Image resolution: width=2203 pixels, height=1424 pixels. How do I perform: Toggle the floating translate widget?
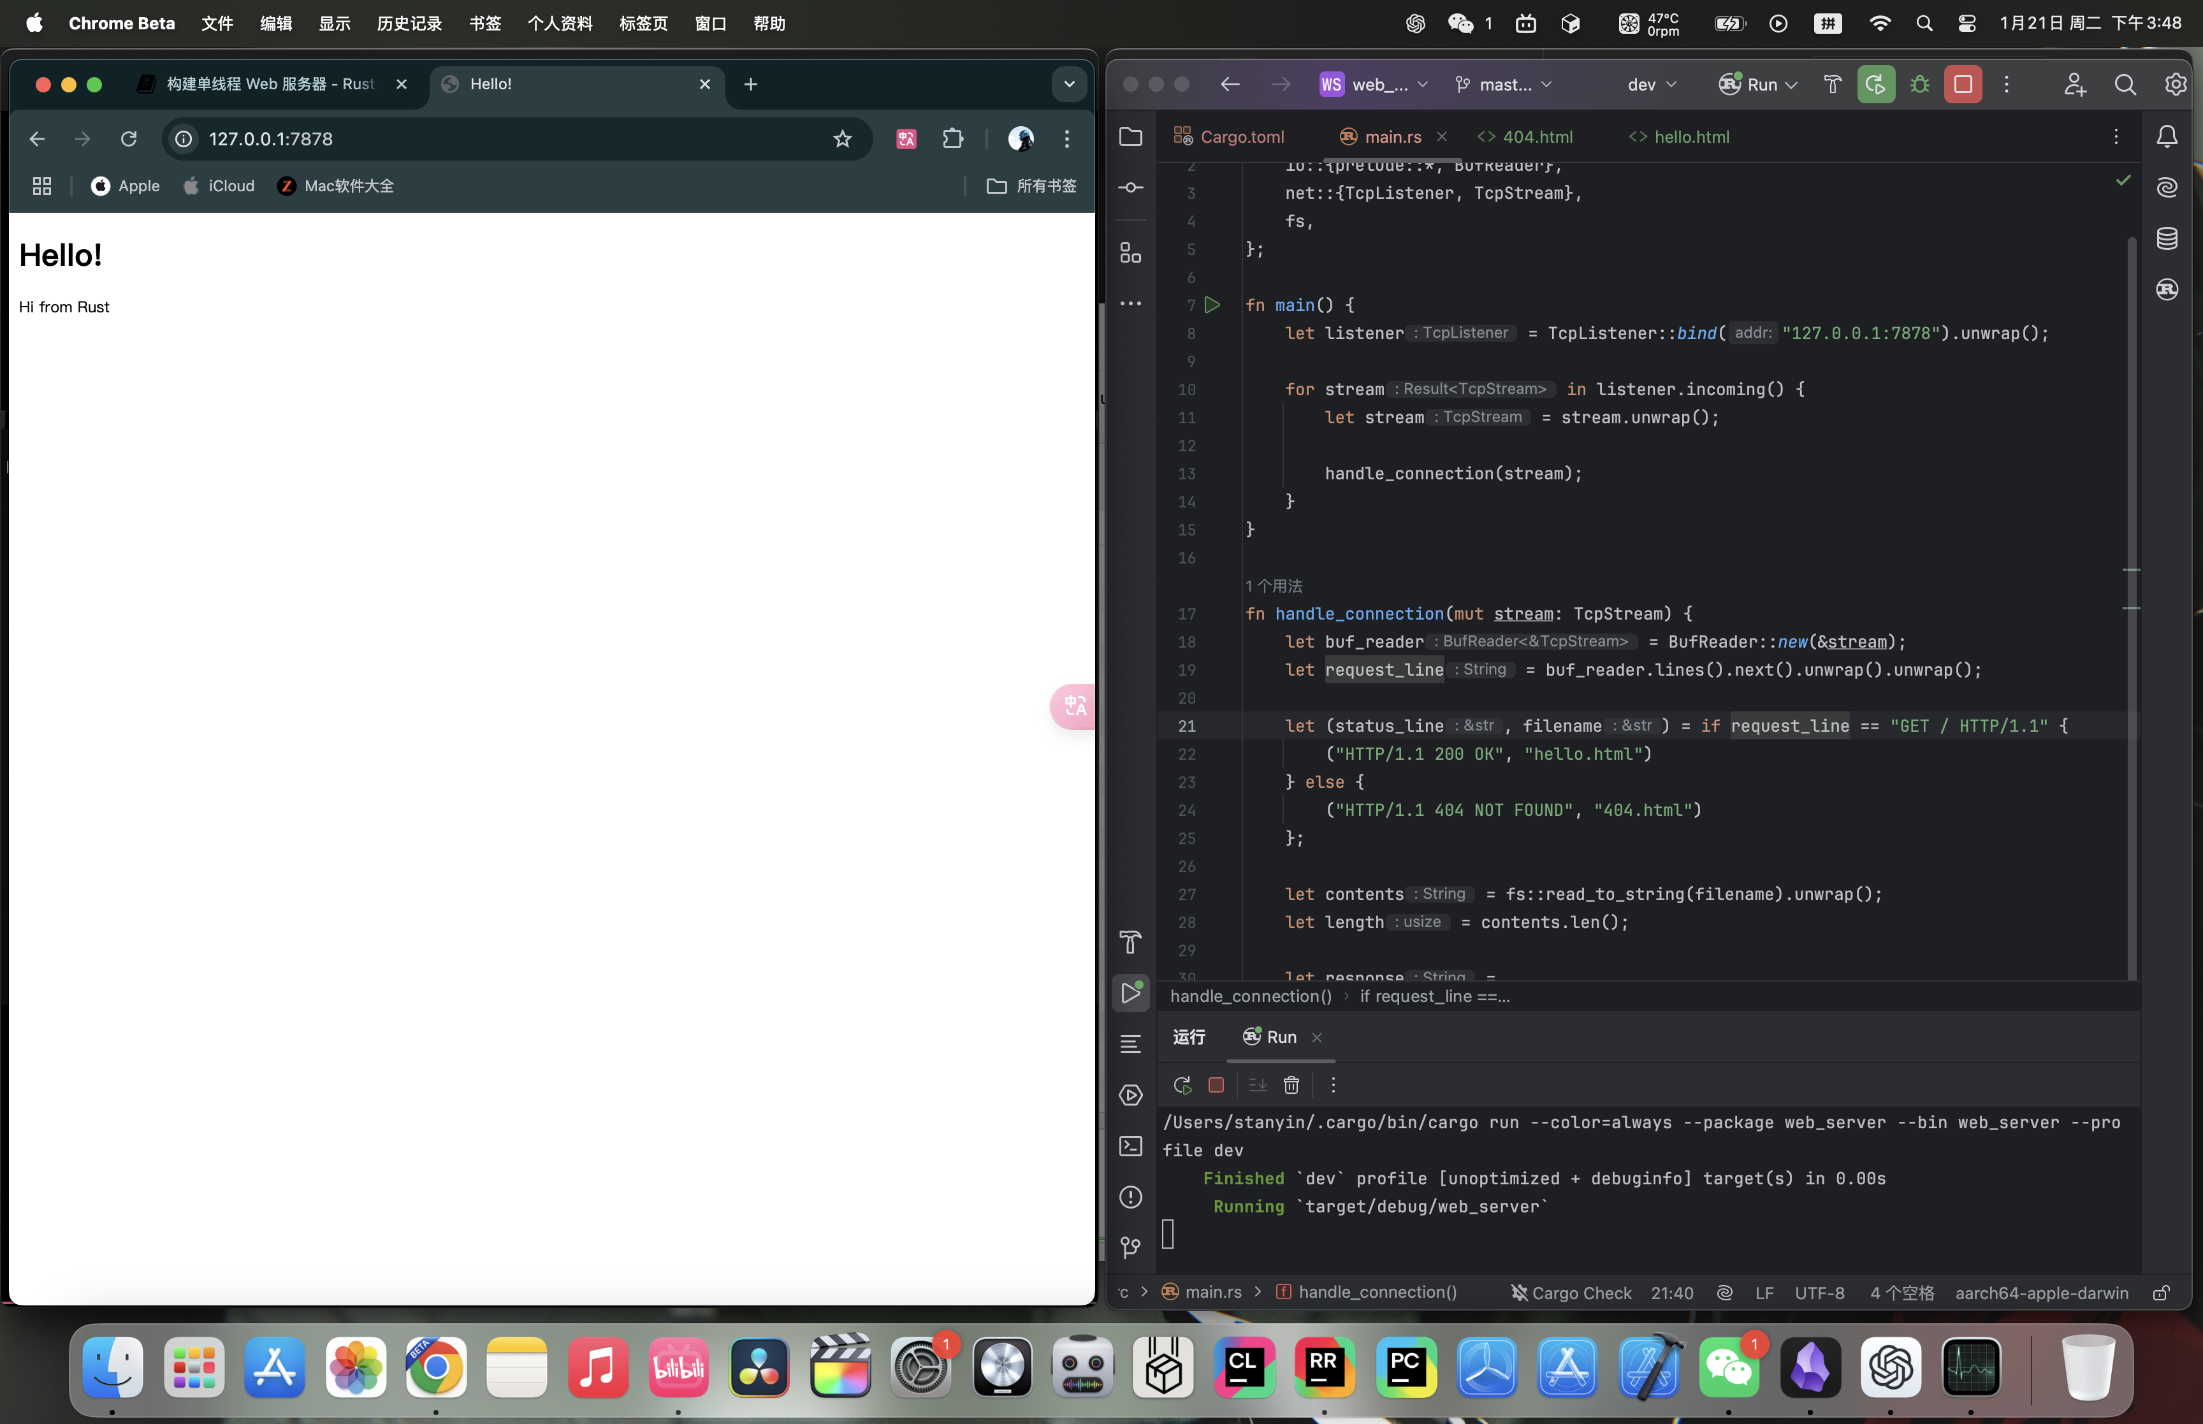[x=1073, y=706]
